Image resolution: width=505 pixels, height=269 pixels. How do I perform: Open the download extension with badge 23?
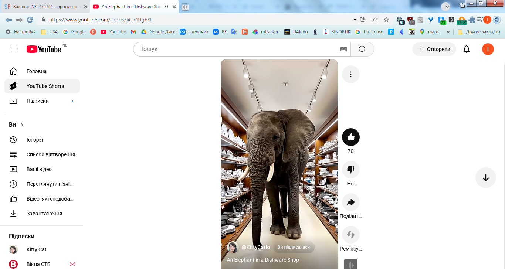[x=441, y=20]
